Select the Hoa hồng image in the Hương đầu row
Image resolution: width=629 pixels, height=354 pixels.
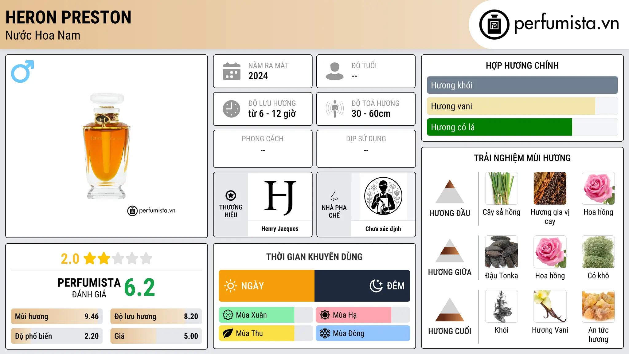click(598, 188)
